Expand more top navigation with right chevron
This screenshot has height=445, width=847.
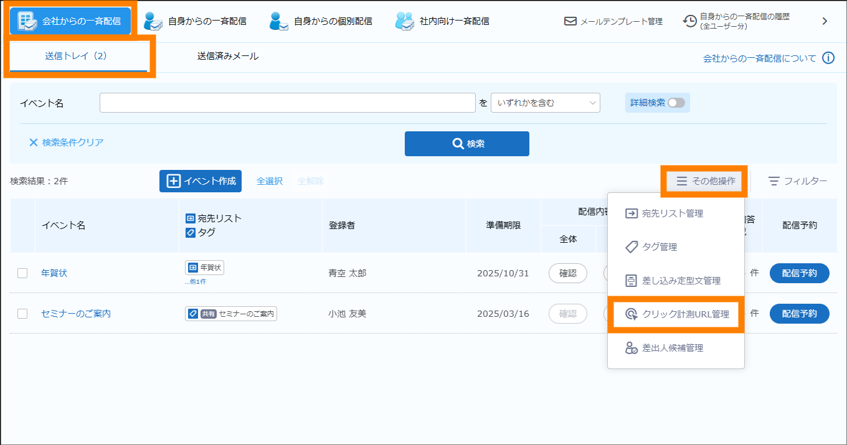point(825,21)
